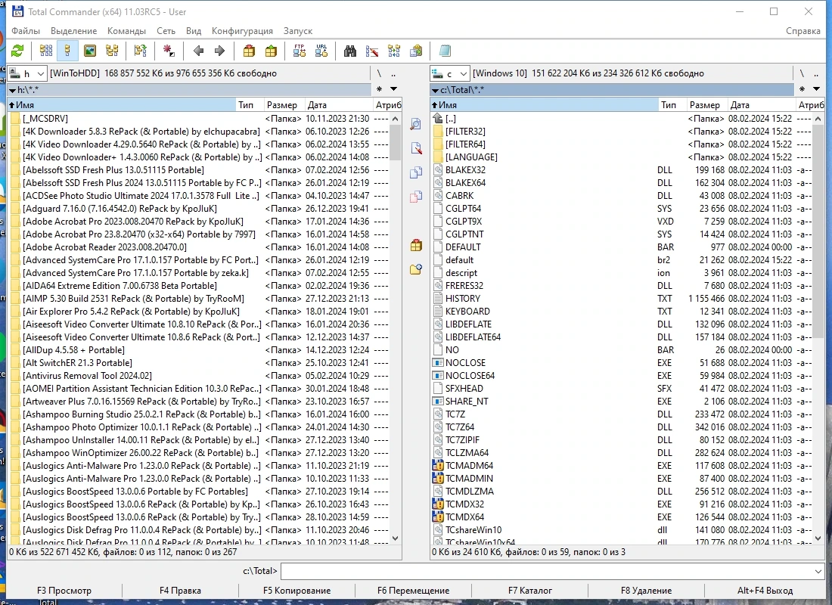Open the FTP connect toolbar icon

click(x=300, y=51)
